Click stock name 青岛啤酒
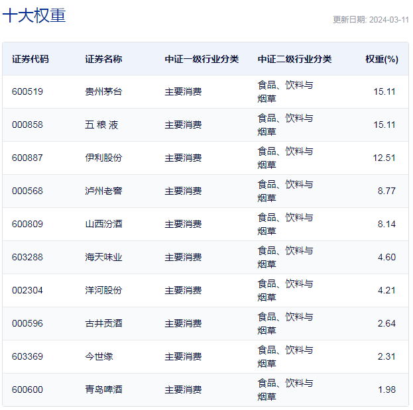The width and height of the screenshot is (413, 410). [x=103, y=390]
